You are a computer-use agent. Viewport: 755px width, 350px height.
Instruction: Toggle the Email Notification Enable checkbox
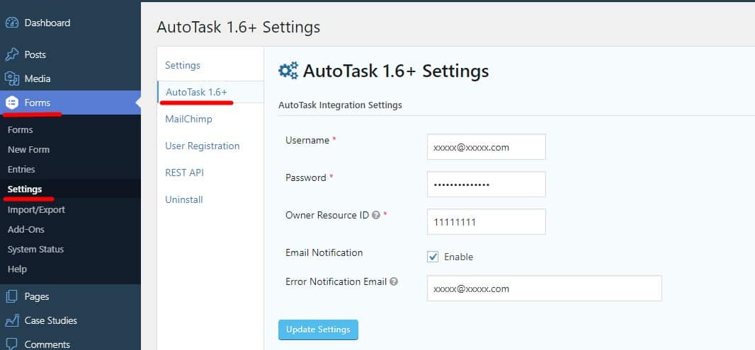pyautogui.click(x=433, y=257)
